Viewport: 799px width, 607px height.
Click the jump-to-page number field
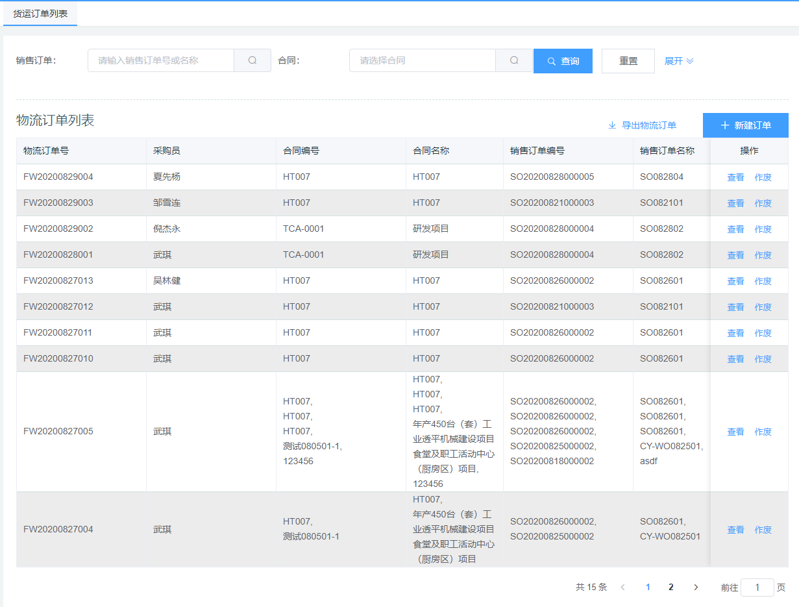[x=757, y=588]
